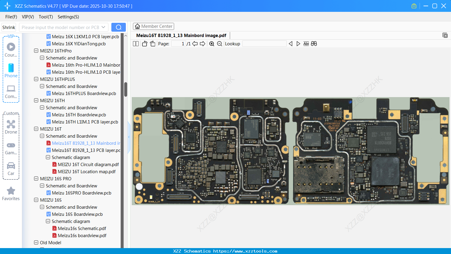Rotate the page counterclockwise
The height and width of the screenshot is (254, 451).
click(x=145, y=44)
